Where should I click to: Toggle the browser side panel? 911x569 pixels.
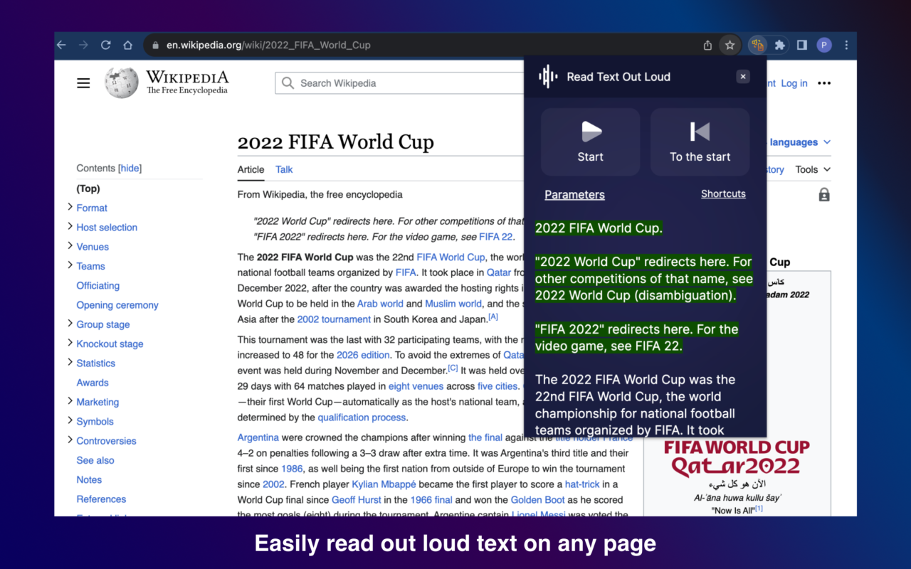click(x=802, y=45)
